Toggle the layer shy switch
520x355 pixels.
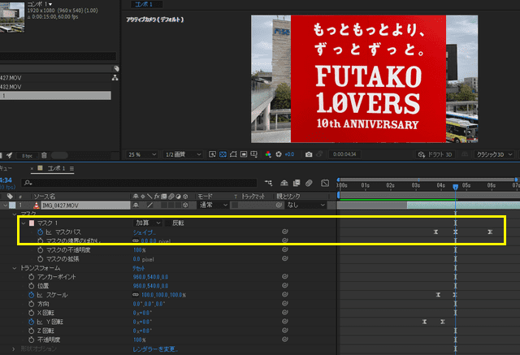click(x=136, y=206)
